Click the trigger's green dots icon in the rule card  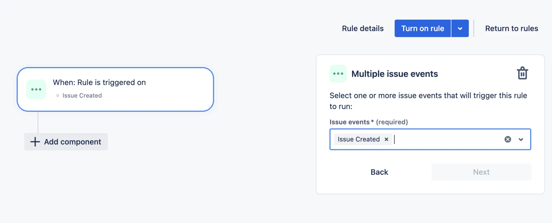36,89
